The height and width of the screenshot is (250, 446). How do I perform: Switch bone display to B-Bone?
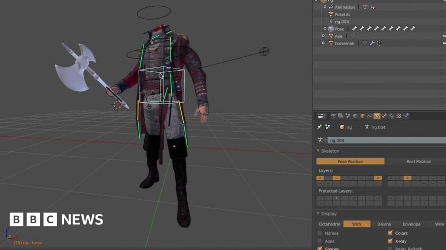pos(384,224)
